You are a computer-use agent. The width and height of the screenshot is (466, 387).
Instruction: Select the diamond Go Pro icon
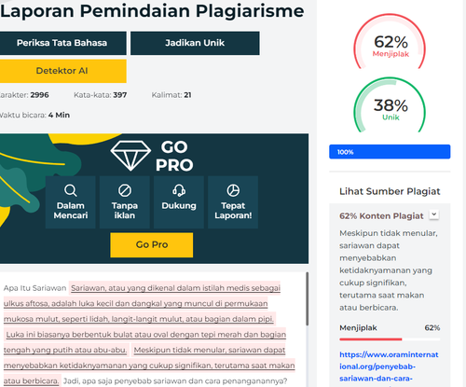(130, 156)
